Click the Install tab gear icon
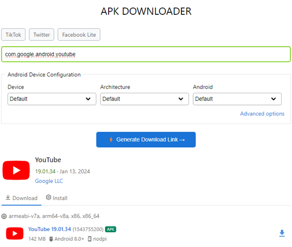 point(49,197)
